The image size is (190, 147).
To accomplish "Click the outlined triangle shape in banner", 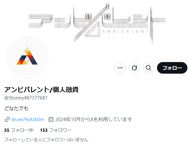I will (x=93, y=30).
